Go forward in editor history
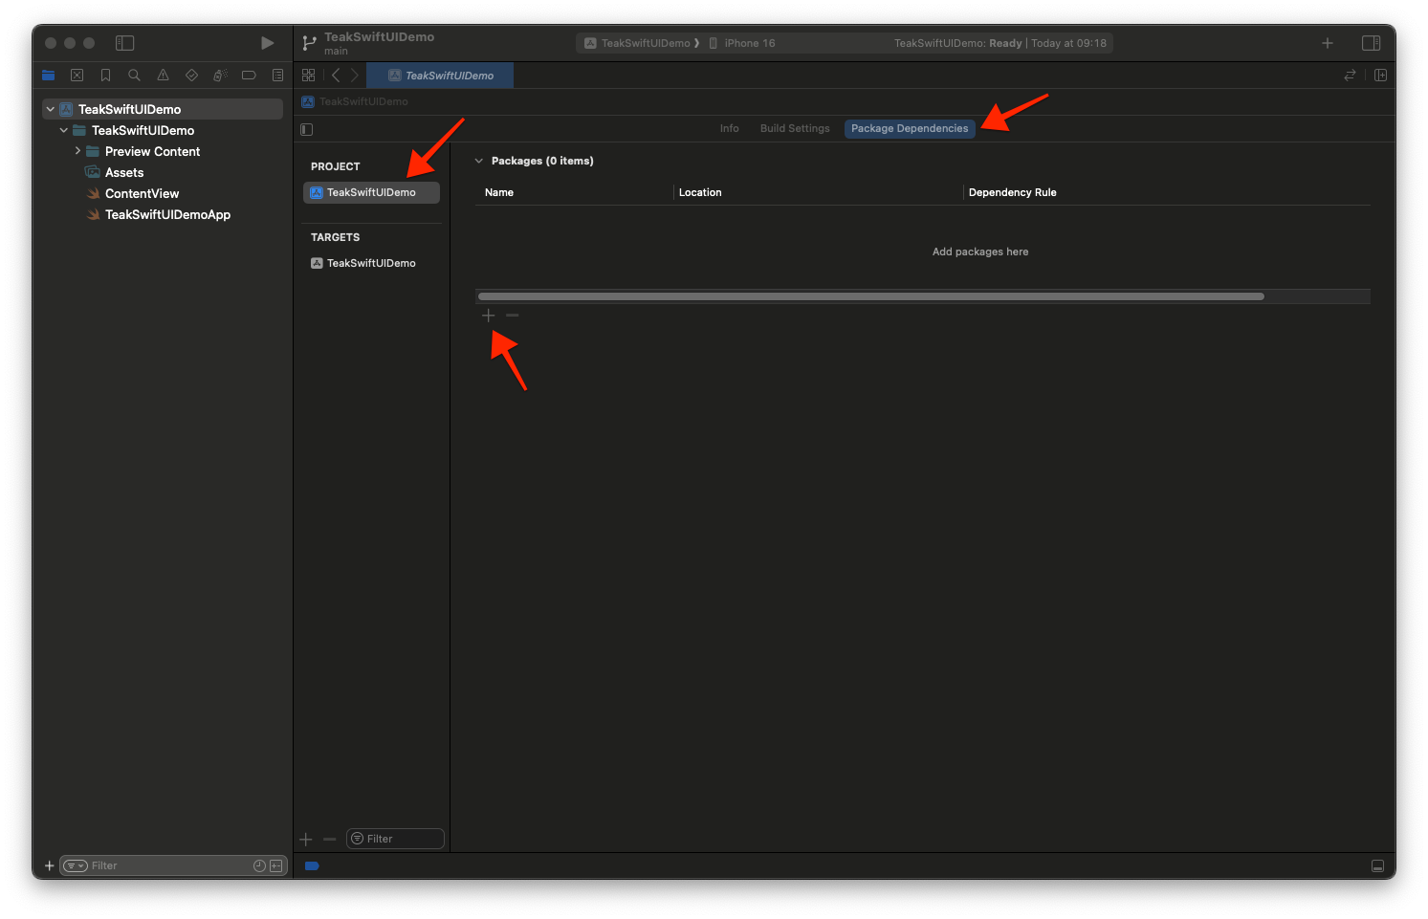 click(354, 75)
